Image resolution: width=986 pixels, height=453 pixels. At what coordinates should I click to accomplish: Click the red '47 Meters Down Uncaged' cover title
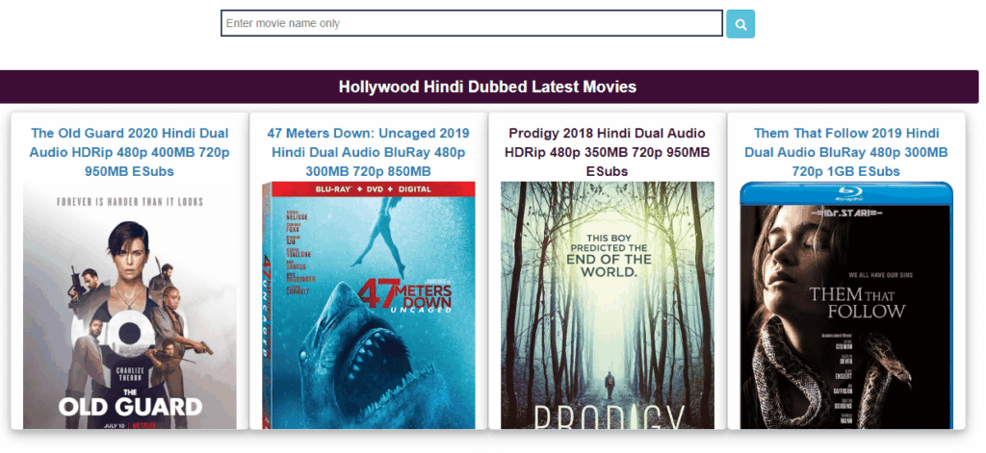pos(404,293)
